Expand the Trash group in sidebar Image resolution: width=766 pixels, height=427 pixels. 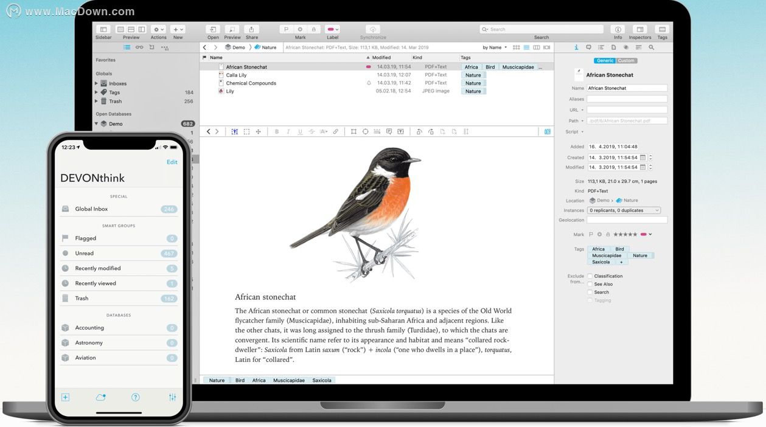96,102
